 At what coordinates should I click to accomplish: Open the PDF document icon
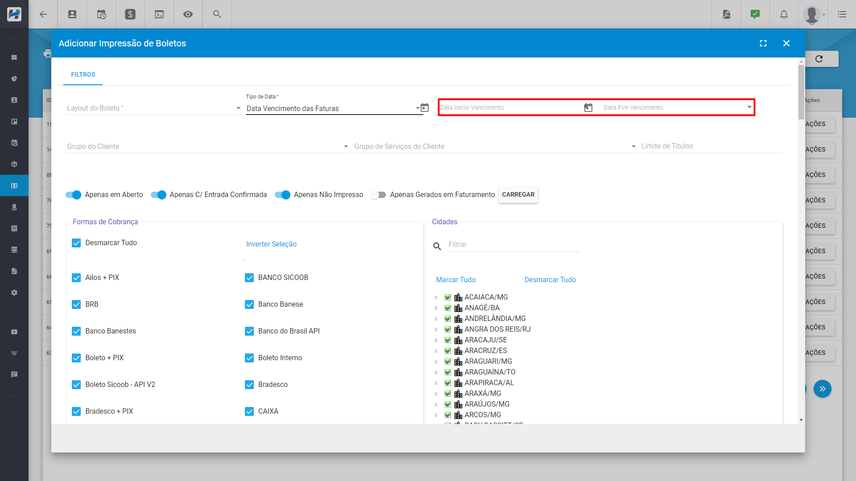(x=727, y=14)
